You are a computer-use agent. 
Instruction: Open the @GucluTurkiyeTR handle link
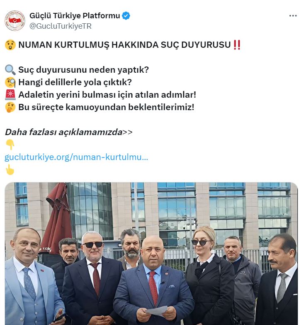pyautogui.click(x=61, y=26)
